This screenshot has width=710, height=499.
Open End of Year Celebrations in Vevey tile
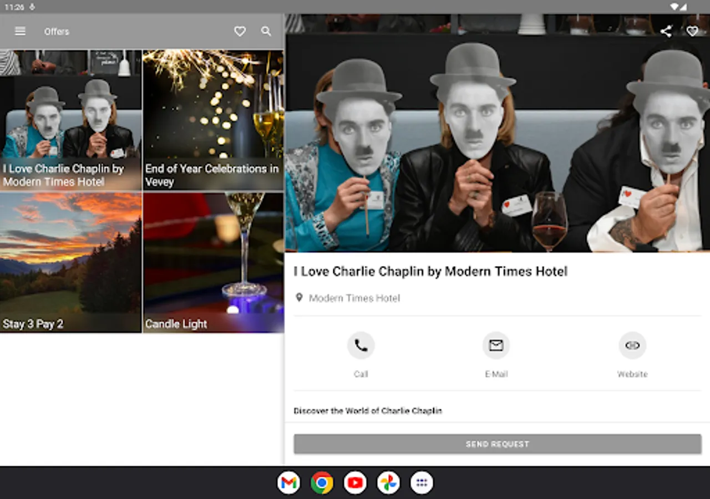click(214, 120)
